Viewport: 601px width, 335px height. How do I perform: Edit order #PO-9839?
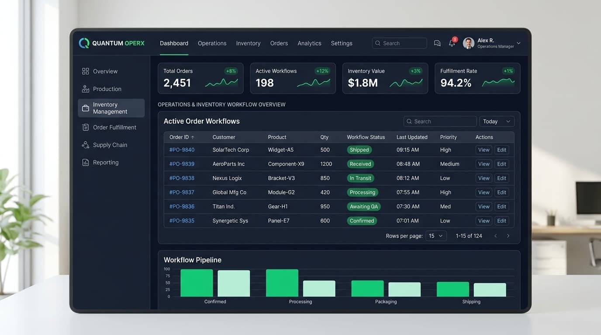(x=502, y=164)
